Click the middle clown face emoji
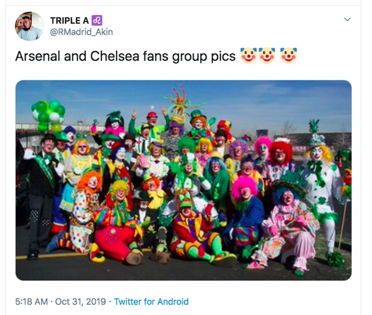 pyautogui.click(x=267, y=56)
